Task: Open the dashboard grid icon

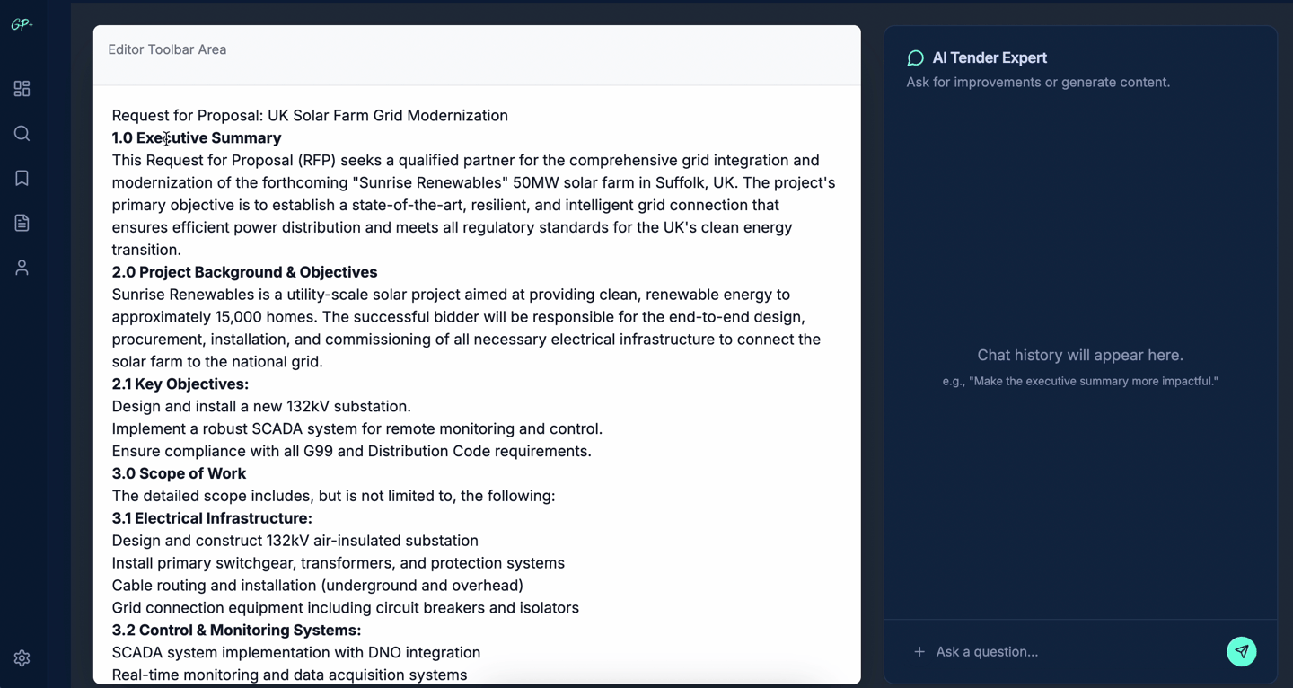Action: pos(22,89)
